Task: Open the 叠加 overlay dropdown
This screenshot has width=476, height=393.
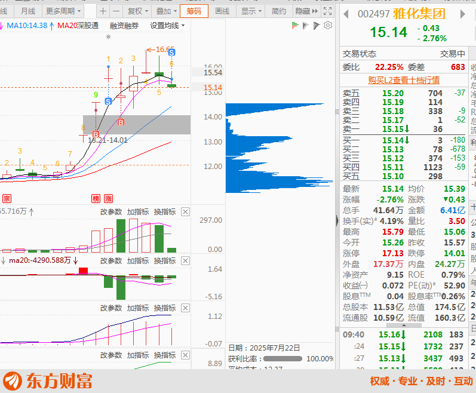Action: coord(166,11)
